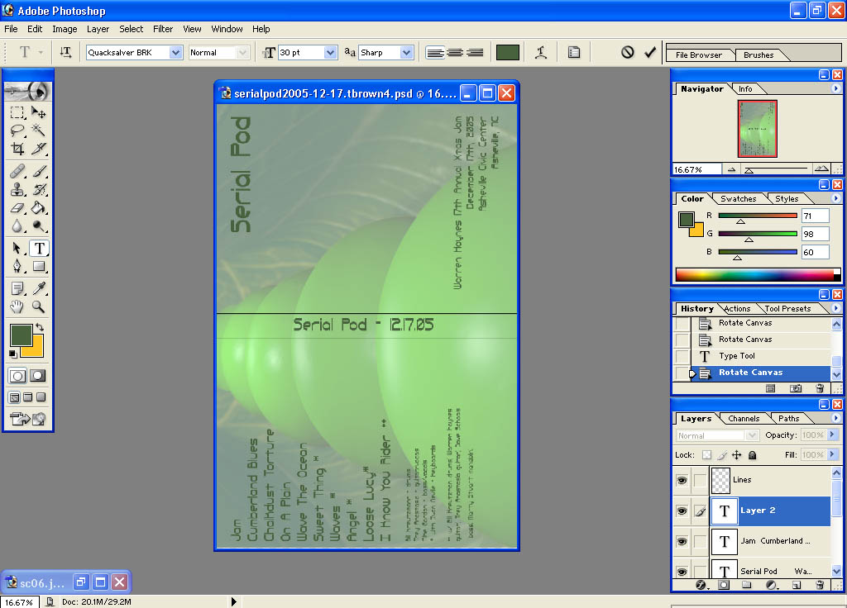Select the Paint Bucket tool
847x608 pixels.
38,207
